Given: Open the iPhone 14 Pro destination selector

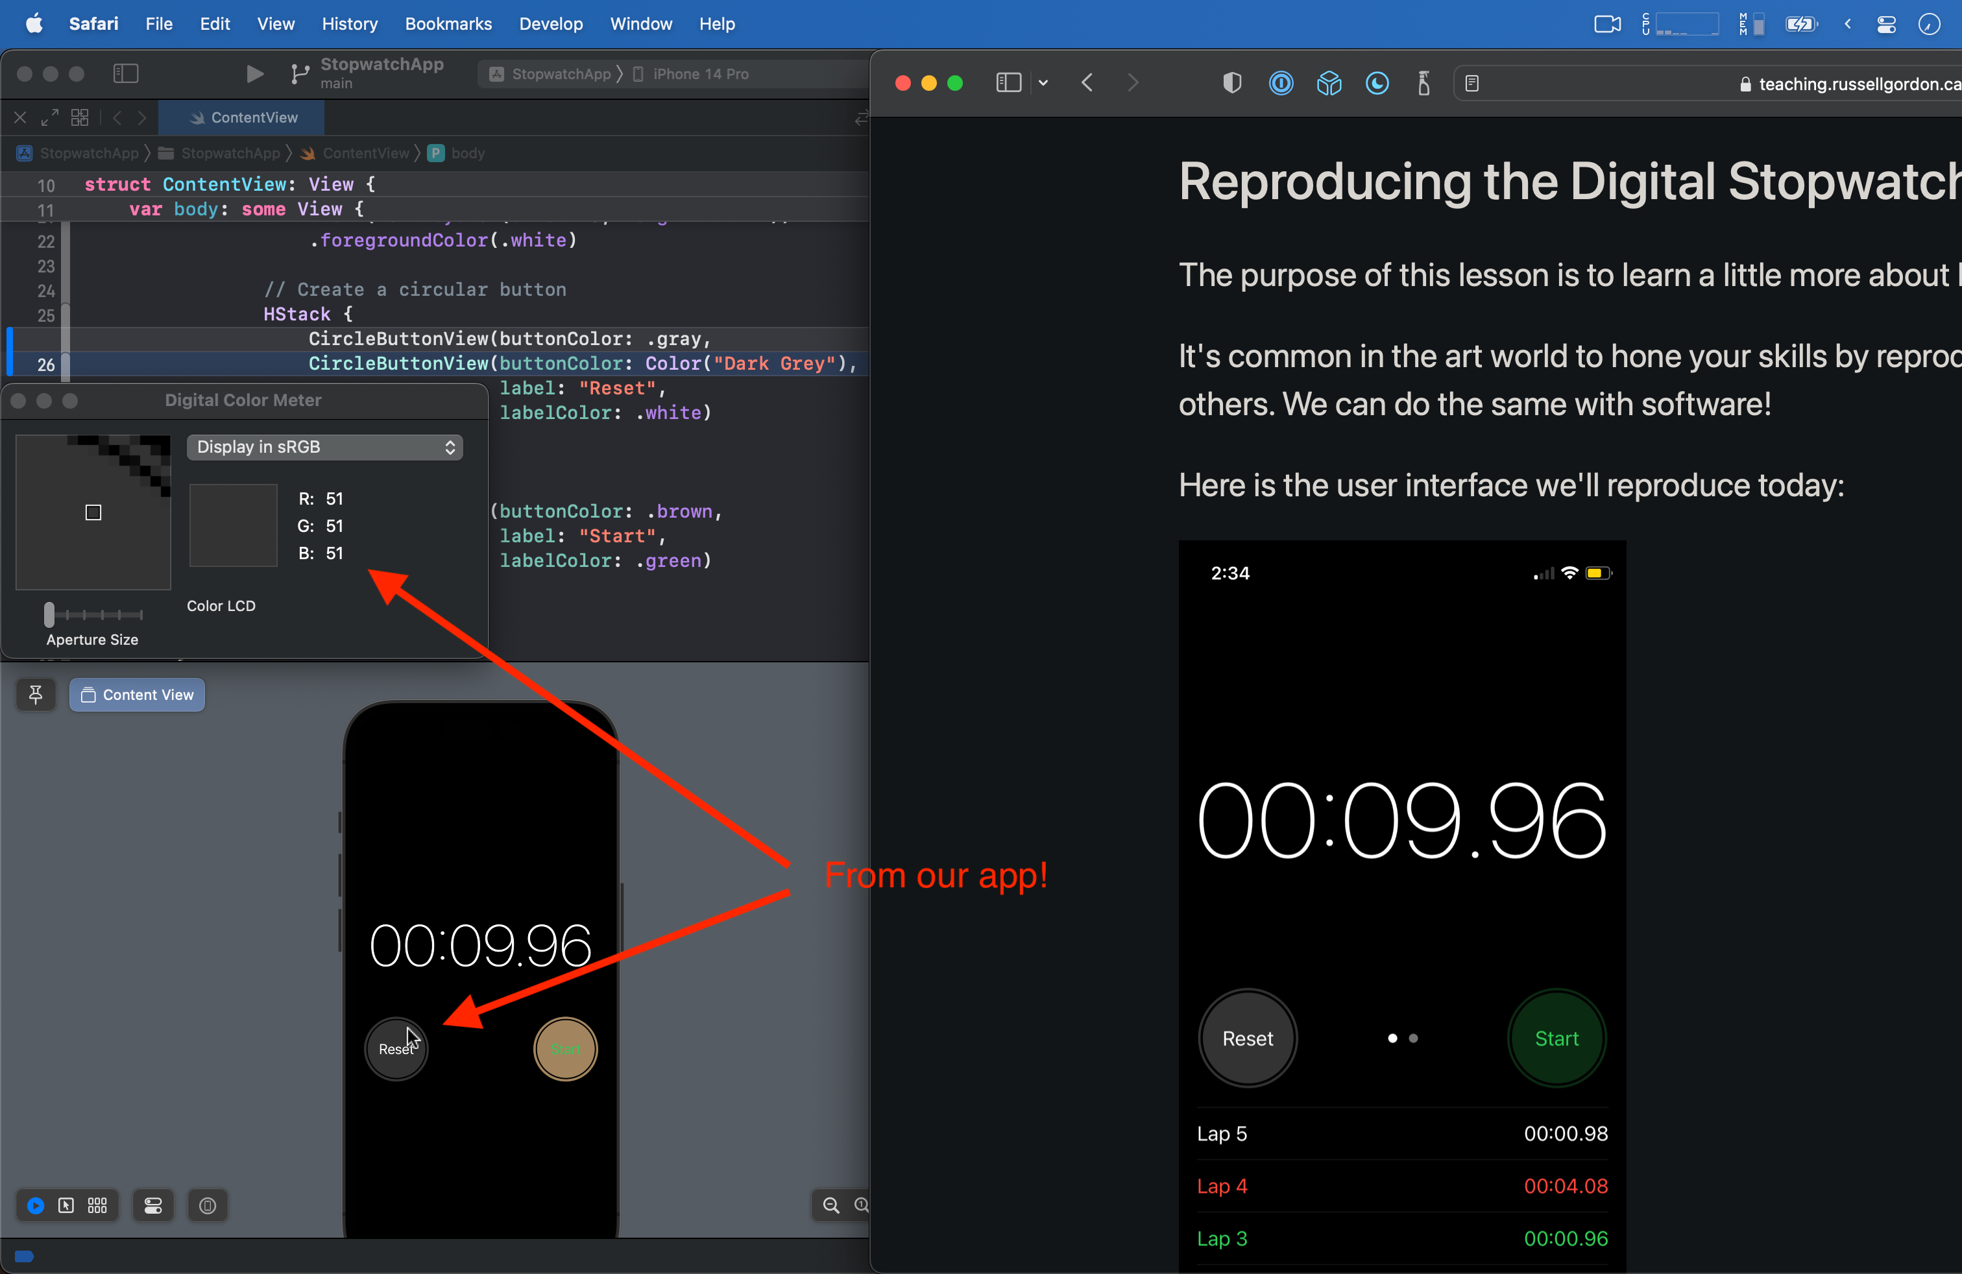Looking at the screenshot, I should pos(700,74).
